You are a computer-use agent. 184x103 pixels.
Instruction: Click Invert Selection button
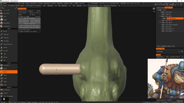35,20
